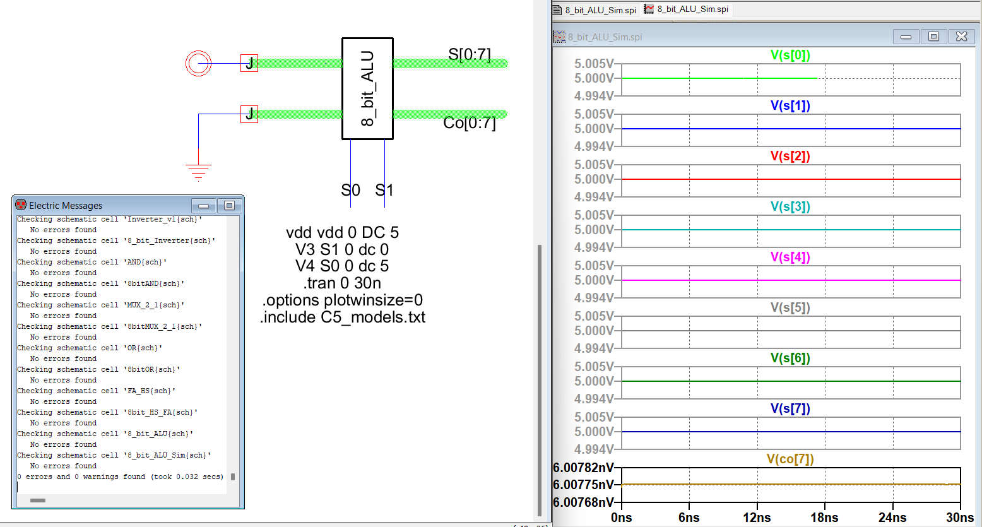Click the V(s[4]) trace label
The image size is (982, 527).
pos(790,257)
